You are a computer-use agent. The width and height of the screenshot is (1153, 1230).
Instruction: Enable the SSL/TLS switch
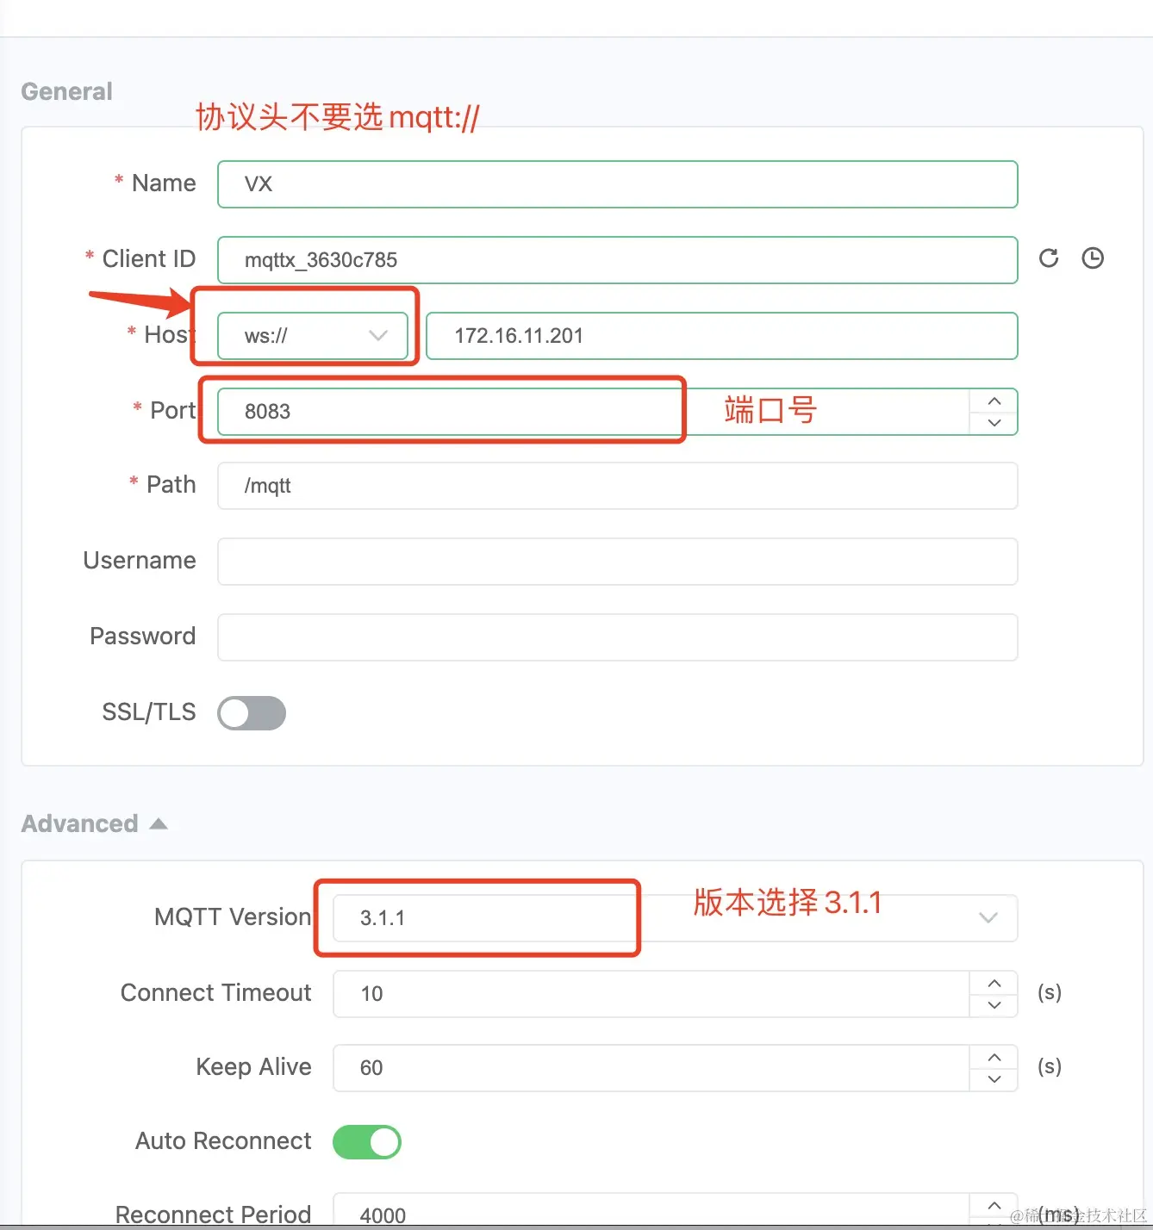[252, 713]
